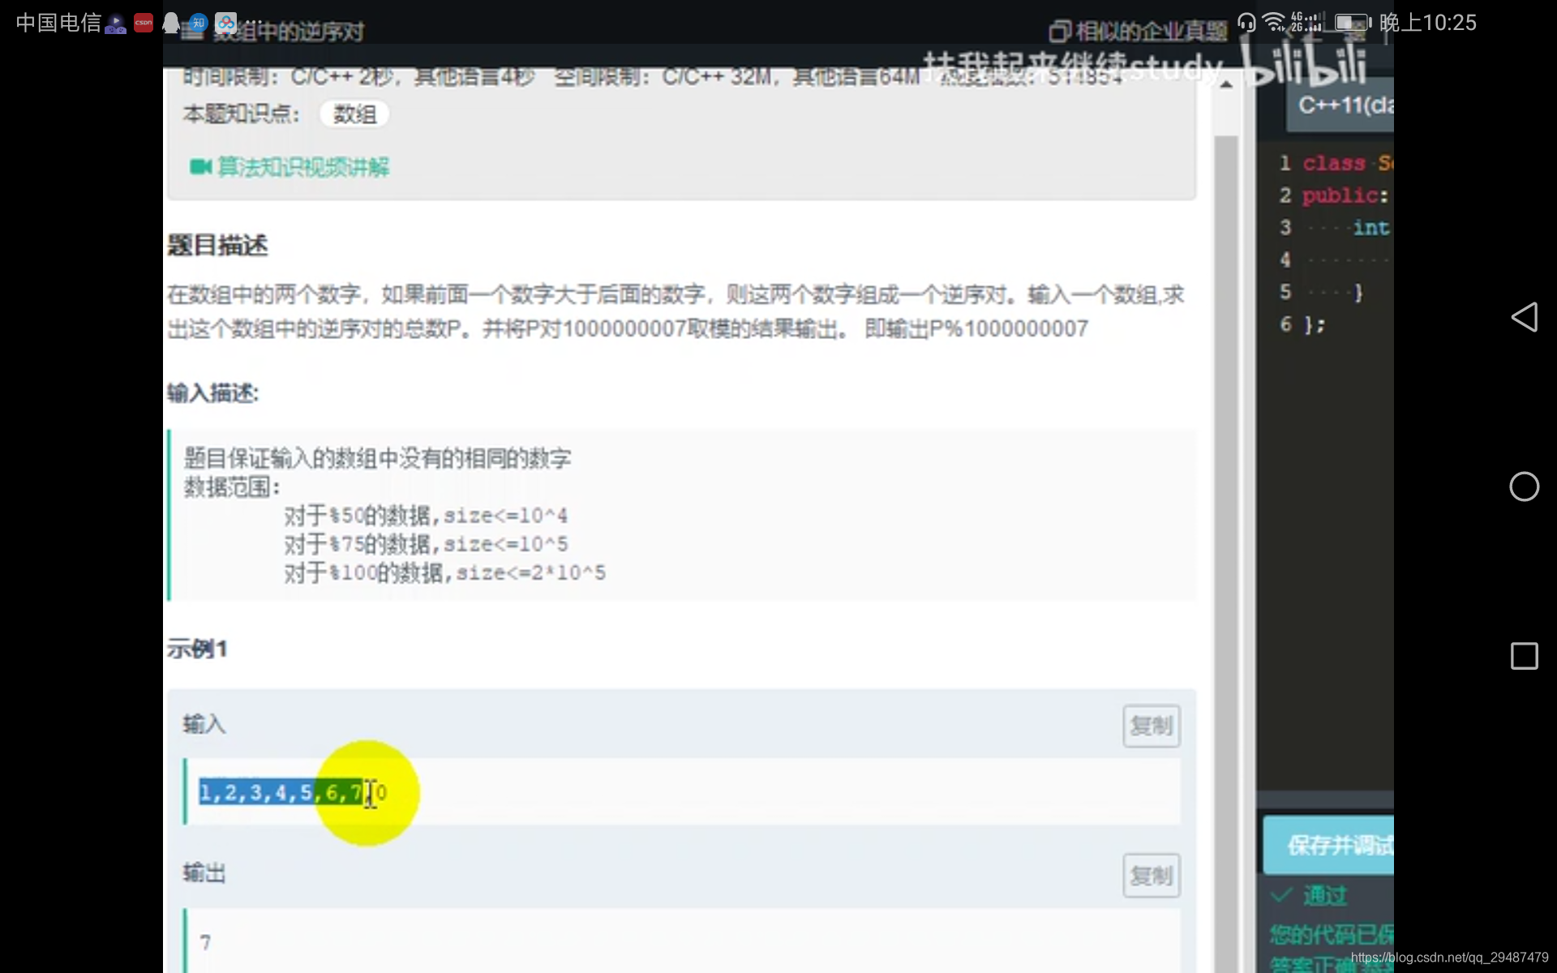Click the video camera icon beside 算法知识视频讲解
The image size is (1557, 973).
200,167
